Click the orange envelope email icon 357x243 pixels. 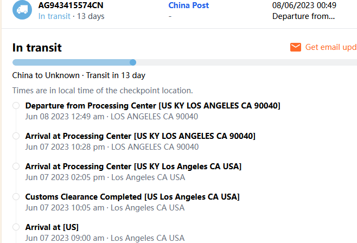[296, 47]
